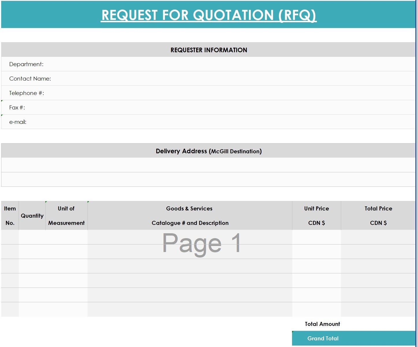The image size is (418, 347).
Task: Select the Unit of Measurement header
Action: (x=66, y=216)
